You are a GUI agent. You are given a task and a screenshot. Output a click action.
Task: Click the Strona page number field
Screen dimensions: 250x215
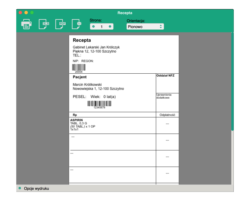(102, 27)
